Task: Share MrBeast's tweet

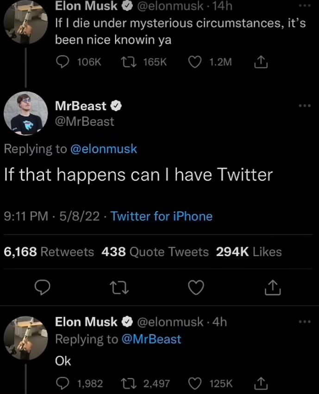Action: (x=272, y=288)
